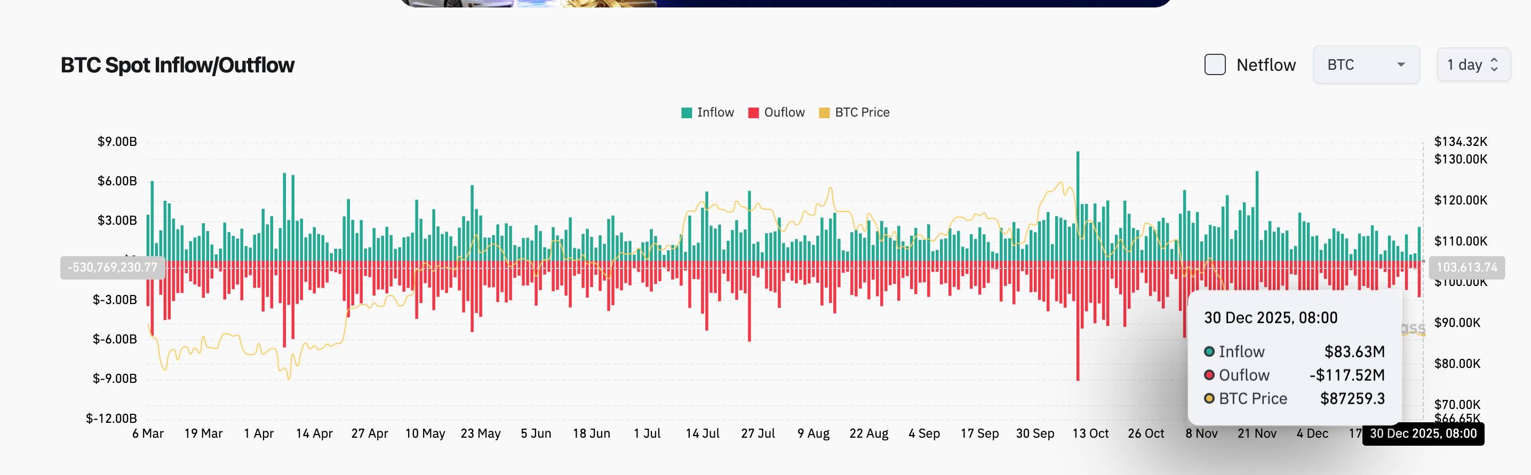Click the yellow BTC Price legend swatch
Viewport: 1531px width, 475px height.
click(824, 113)
